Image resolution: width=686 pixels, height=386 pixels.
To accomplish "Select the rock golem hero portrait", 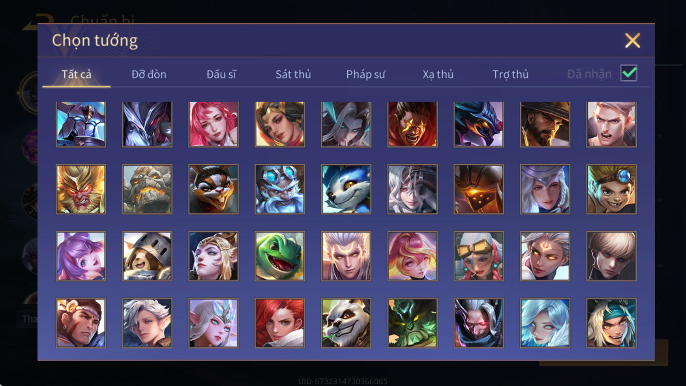I will point(147,189).
